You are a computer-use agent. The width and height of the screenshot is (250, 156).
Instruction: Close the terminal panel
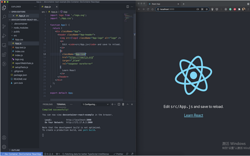(132, 104)
